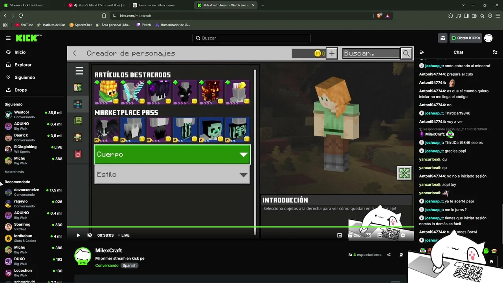Image resolution: width=503 pixels, height=283 pixels.
Task: Open the browser extensions puzzle icon
Action: point(451,16)
